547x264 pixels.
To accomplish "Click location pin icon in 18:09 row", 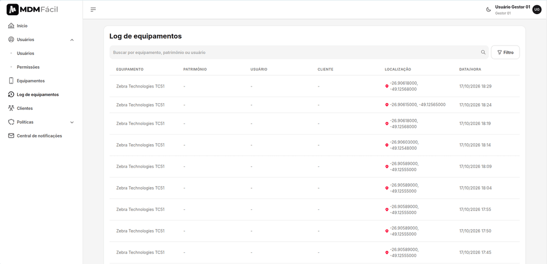I will coord(387,166).
